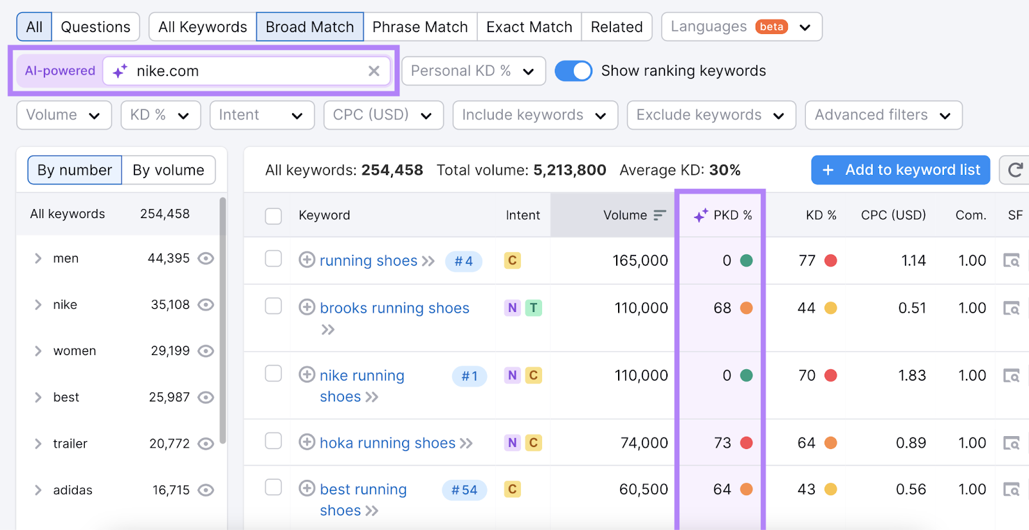This screenshot has width=1029, height=530.
Task: Click Add to keyword list button
Action: tap(900, 170)
